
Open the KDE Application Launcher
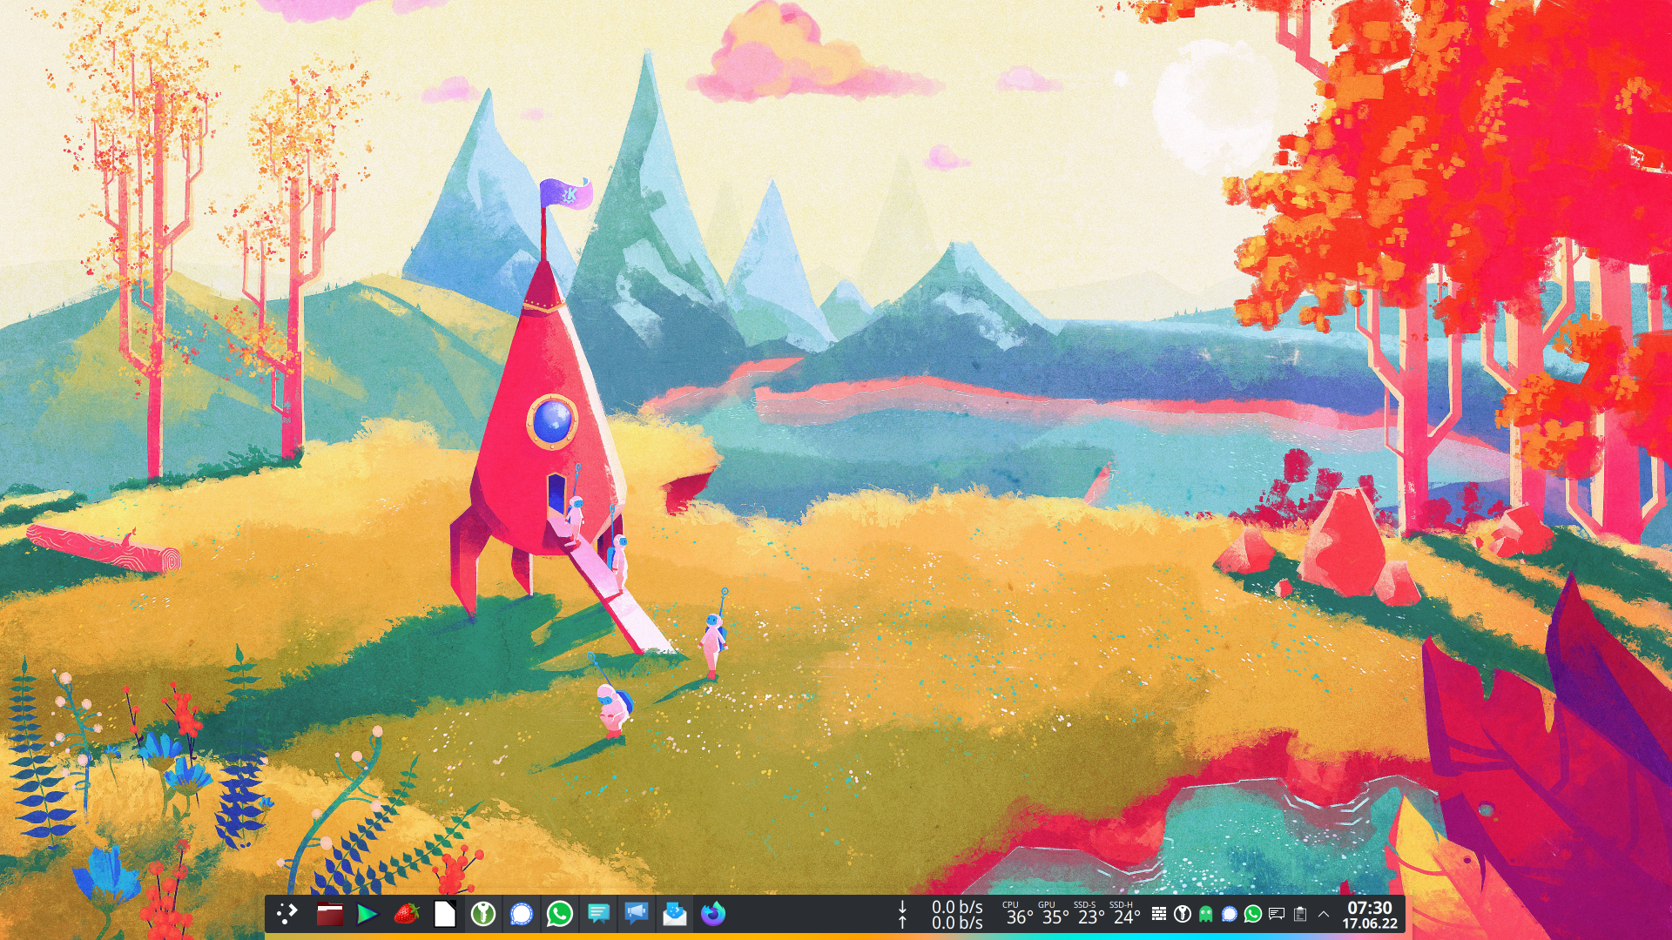coord(287,916)
